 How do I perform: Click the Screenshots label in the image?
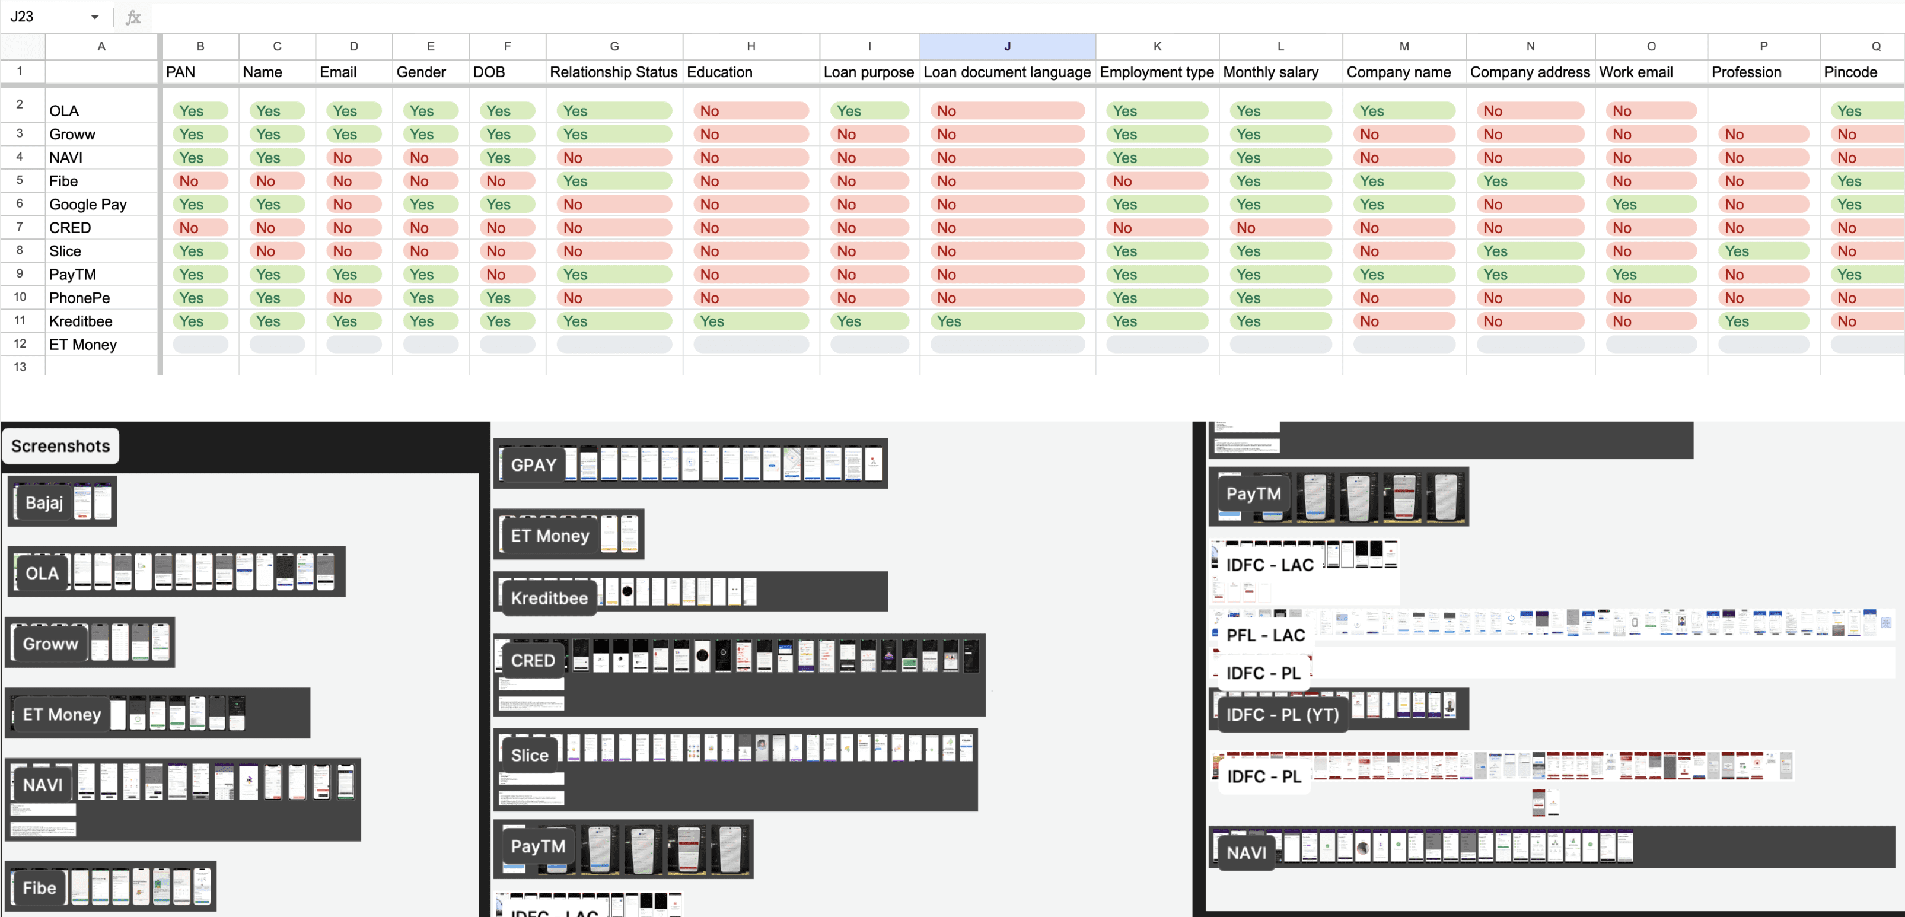(60, 446)
